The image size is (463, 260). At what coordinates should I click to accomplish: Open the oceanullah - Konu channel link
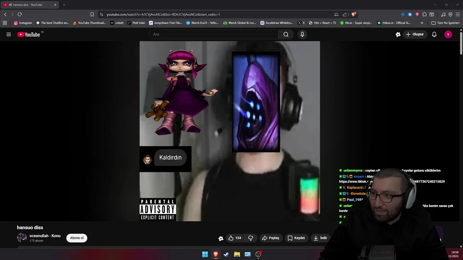tap(45, 236)
